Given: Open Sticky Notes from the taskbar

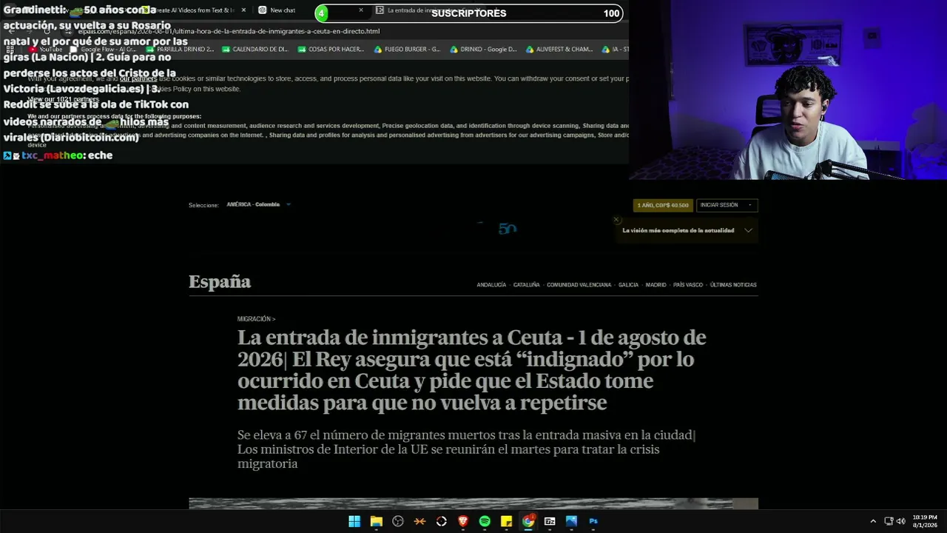Looking at the screenshot, I should pos(506,521).
